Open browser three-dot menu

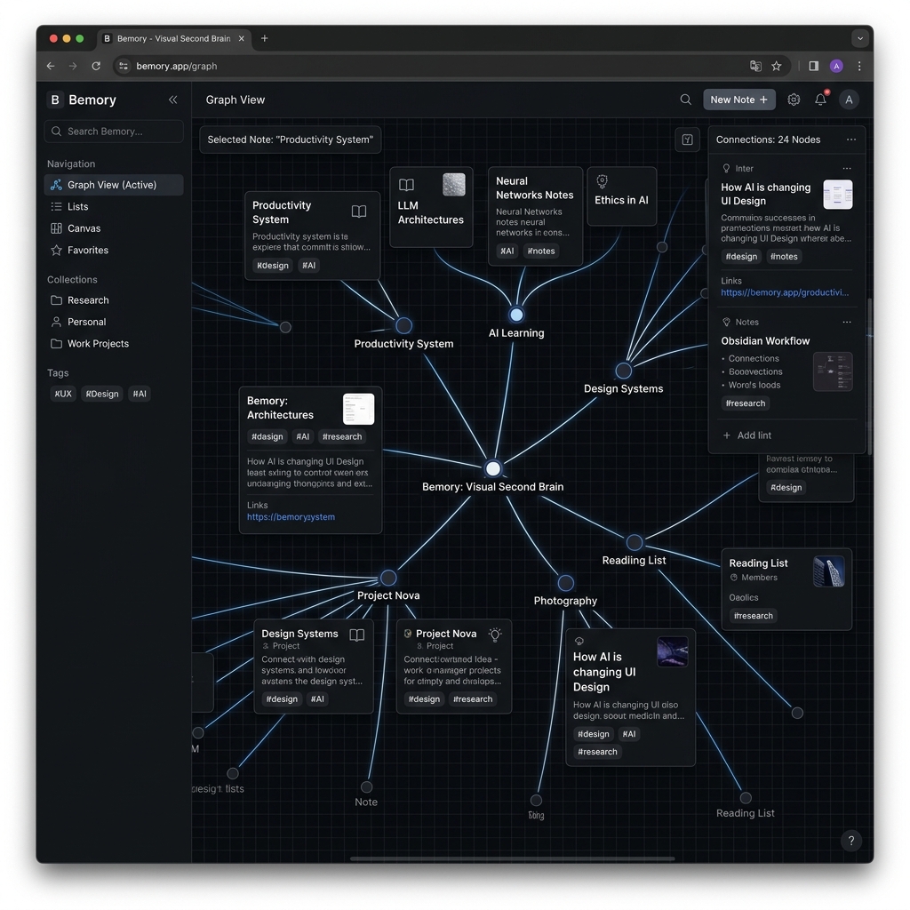coord(859,66)
